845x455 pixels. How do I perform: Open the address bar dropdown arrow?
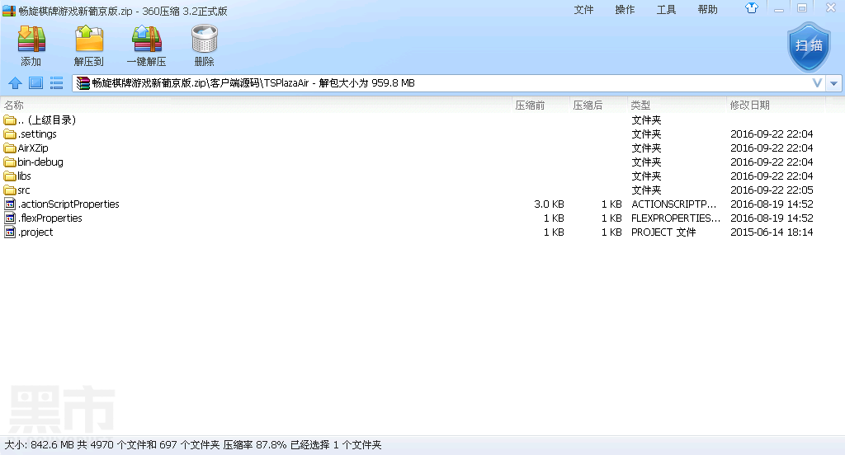[833, 83]
